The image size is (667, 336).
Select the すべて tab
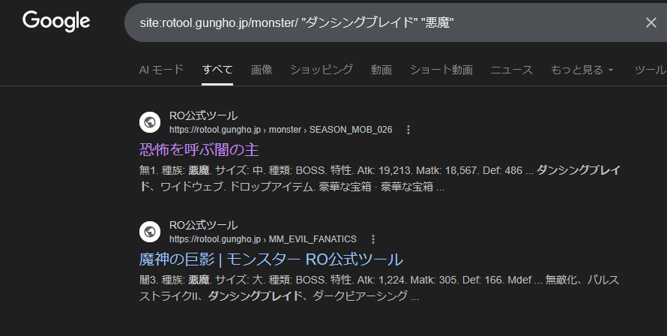click(x=217, y=70)
